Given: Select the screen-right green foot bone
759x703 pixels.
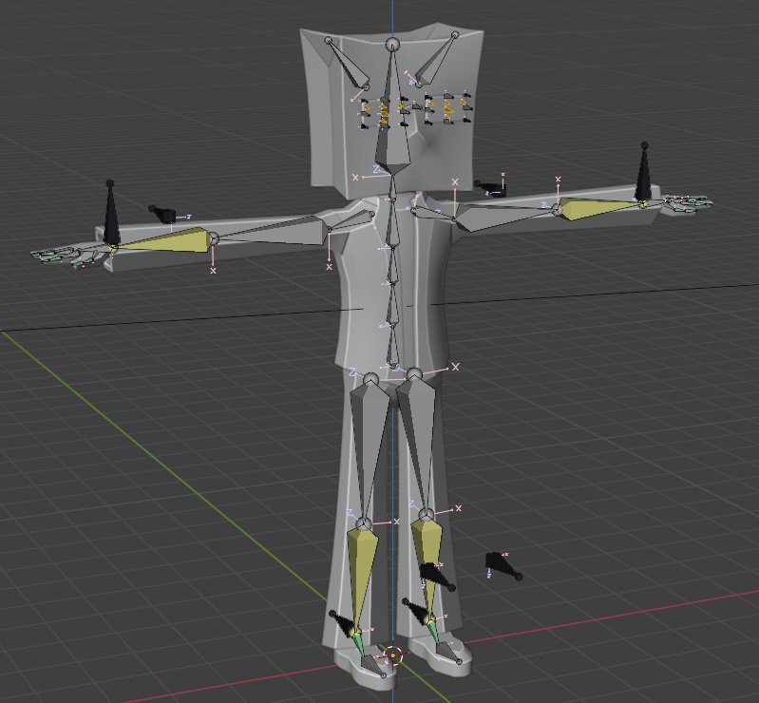Looking at the screenshot, I should tap(433, 633).
